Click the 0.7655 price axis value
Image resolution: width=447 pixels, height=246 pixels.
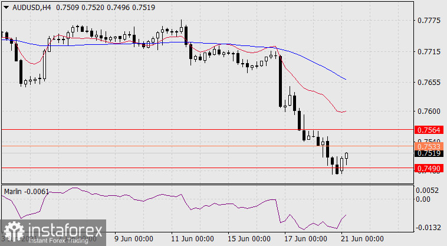click(428, 83)
